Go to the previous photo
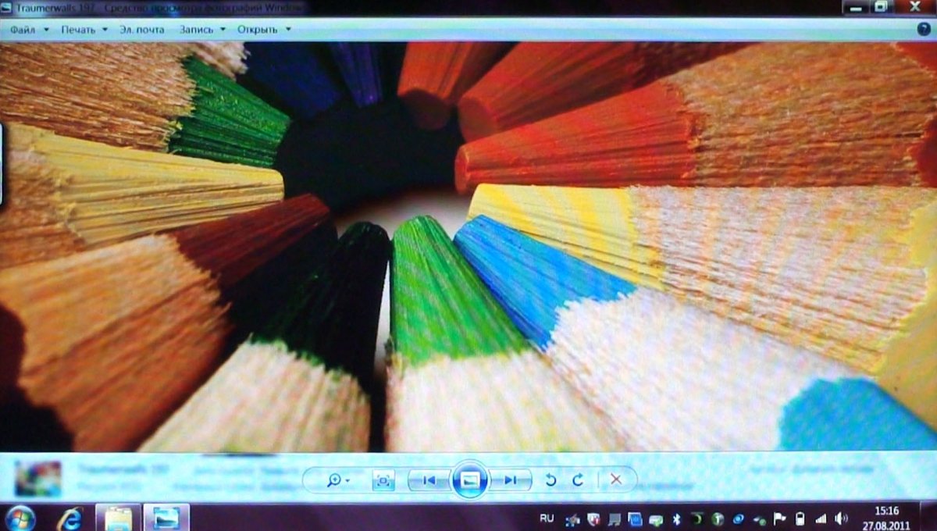Image resolution: width=937 pixels, height=531 pixels. coord(429,480)
